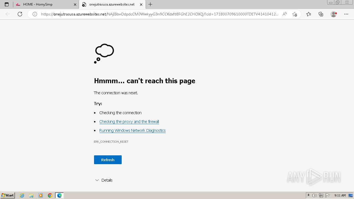
Task: Open the Action Center flag icon
Action: (328, 195)
